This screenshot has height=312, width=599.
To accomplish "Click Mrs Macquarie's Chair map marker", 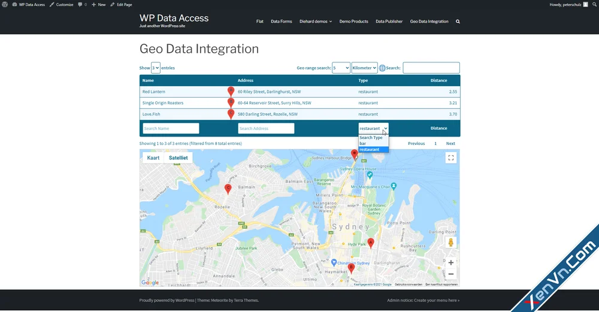I will pos(394,186).
